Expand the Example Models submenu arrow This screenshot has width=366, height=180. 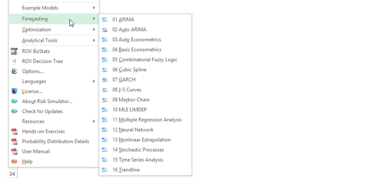click(94, 8)
